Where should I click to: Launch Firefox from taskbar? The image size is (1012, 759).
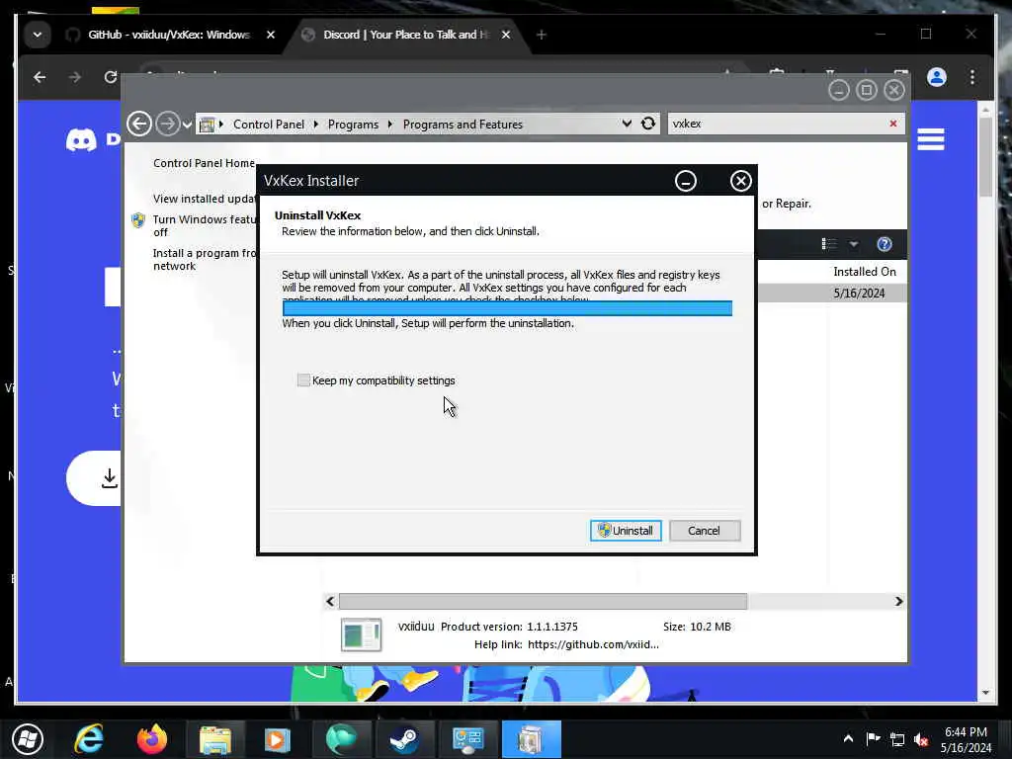[x=151, y=739]
